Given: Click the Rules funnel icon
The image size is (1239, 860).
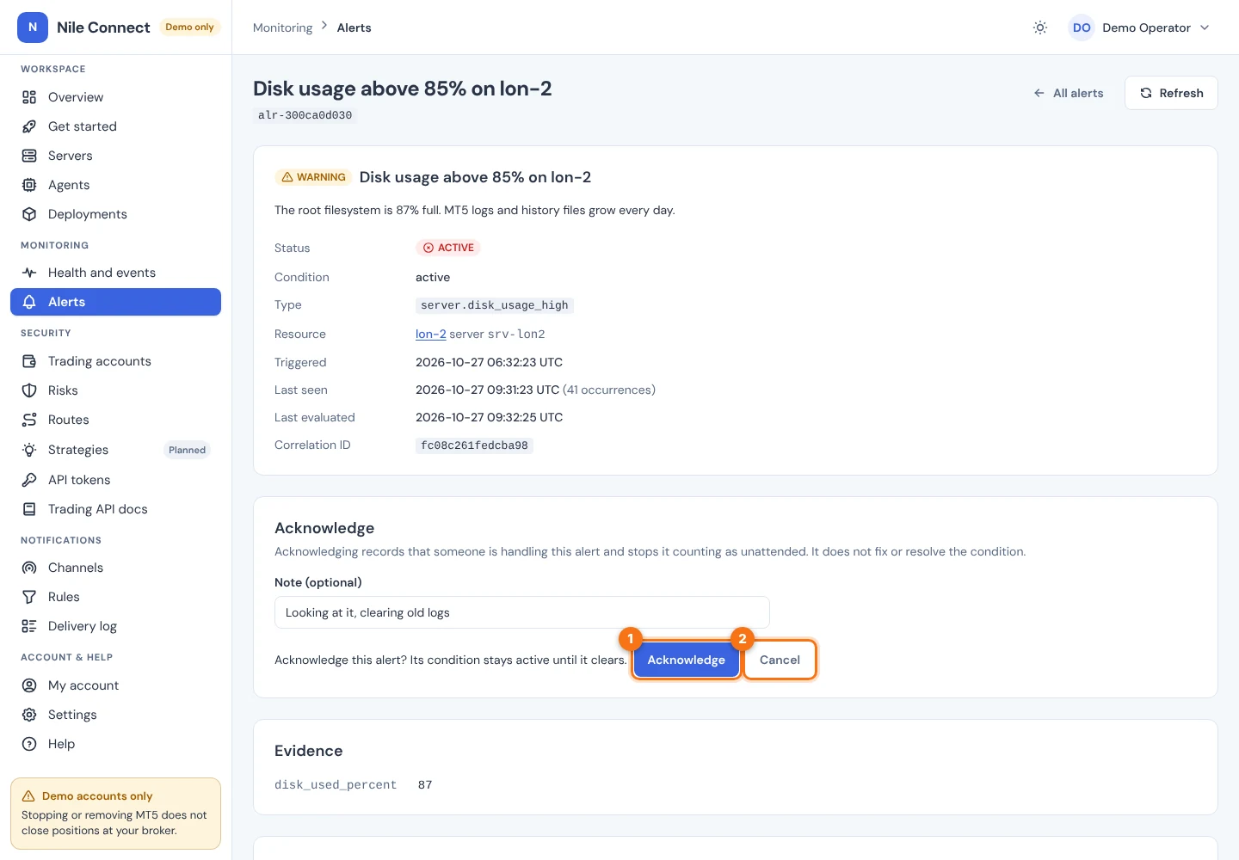Looking at the screenshot, I should [29, 597].
